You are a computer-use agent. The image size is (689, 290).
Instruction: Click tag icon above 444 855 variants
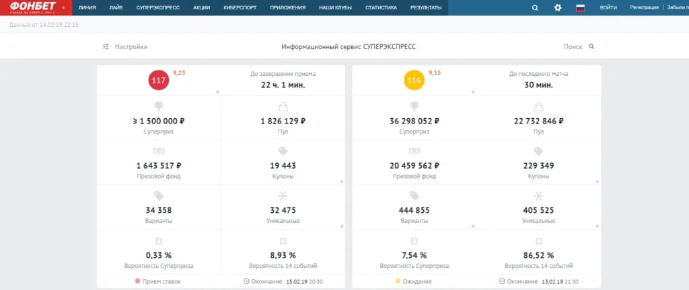tap(414, 195)
